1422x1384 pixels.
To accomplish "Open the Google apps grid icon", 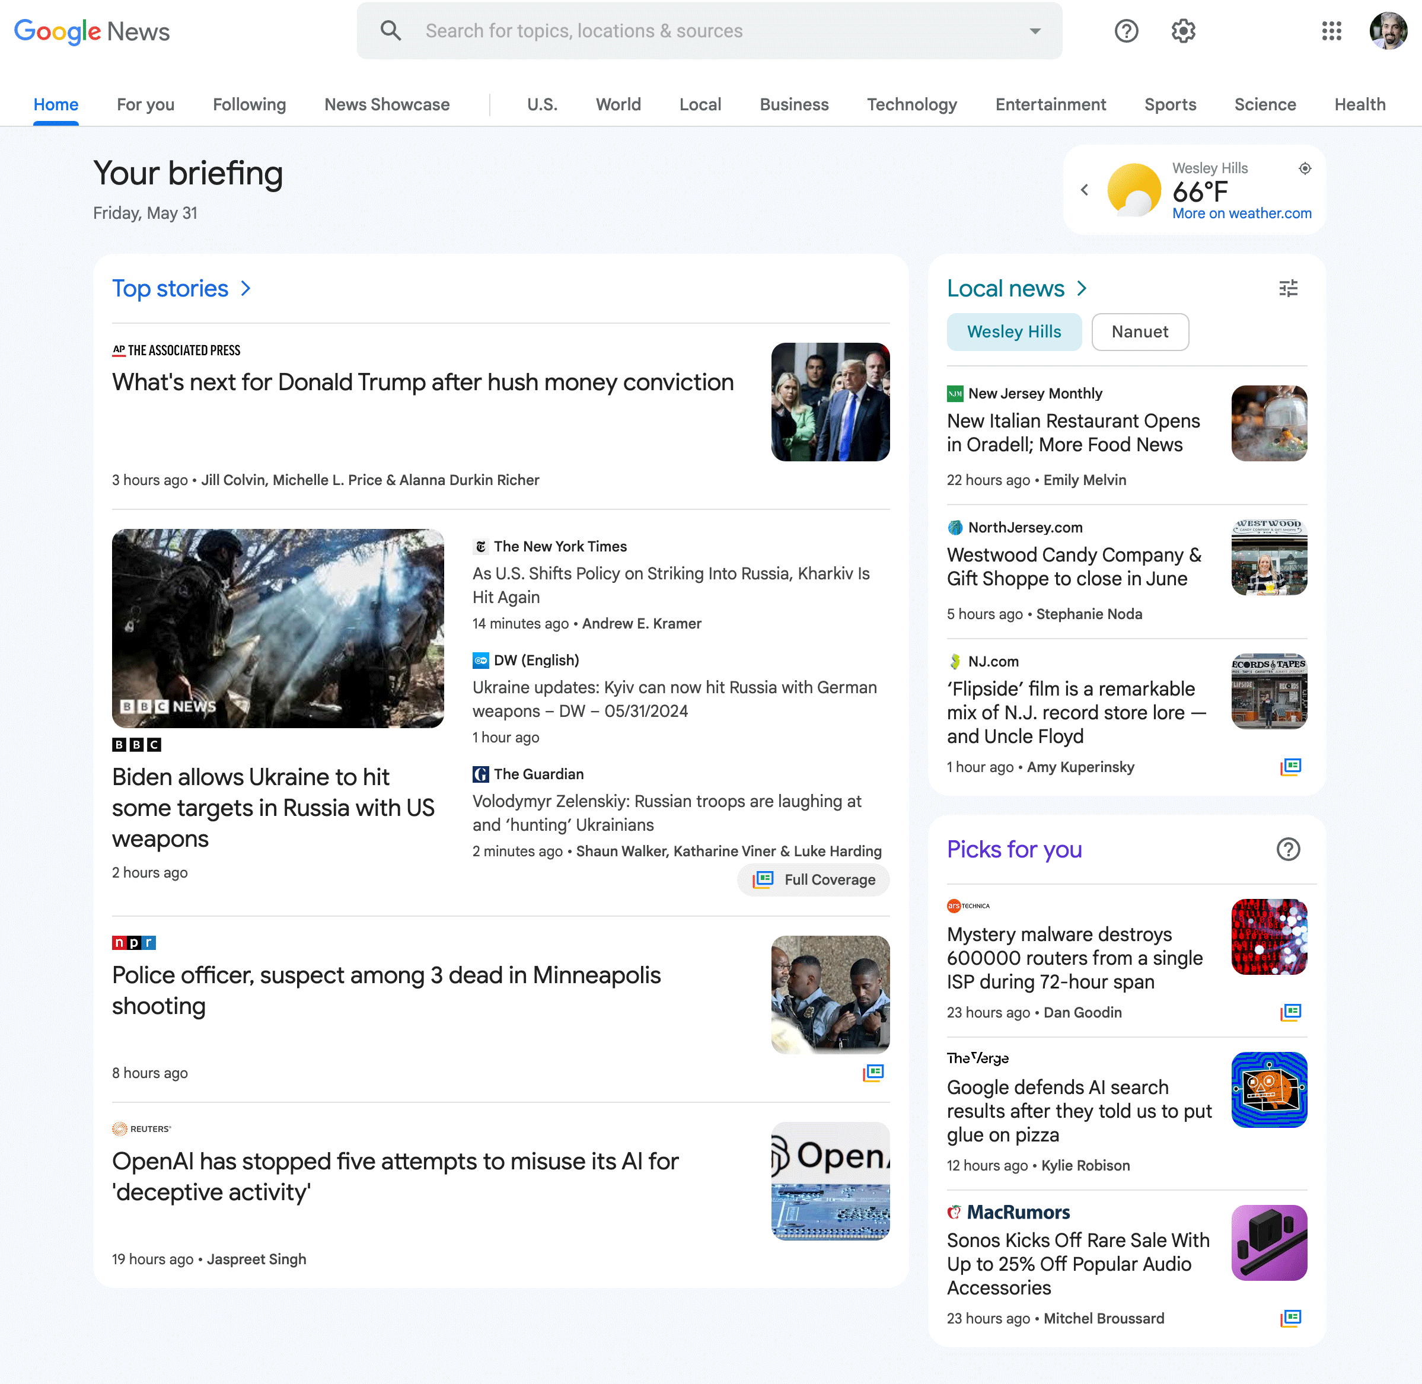I will [x=1332, y=30].
